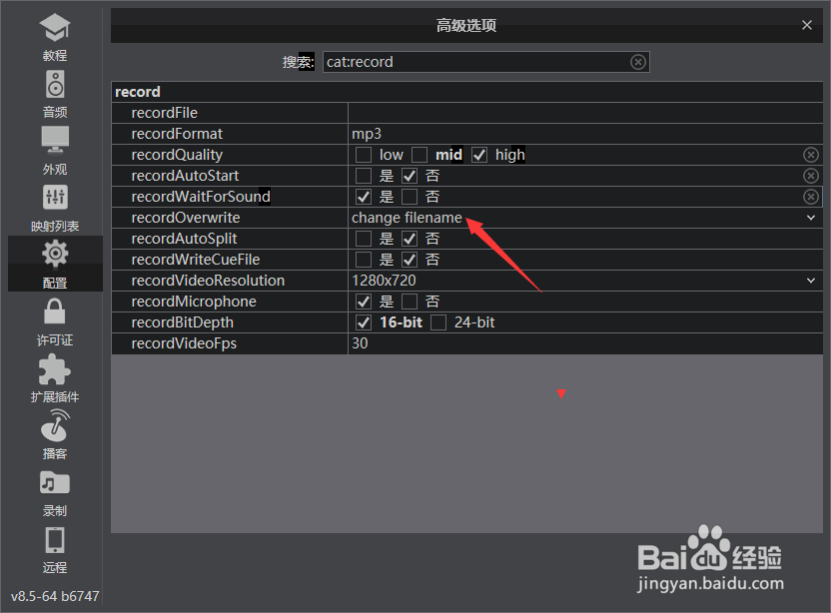Expand the recordOverwrite dropdown arrow

coord(811,218)
